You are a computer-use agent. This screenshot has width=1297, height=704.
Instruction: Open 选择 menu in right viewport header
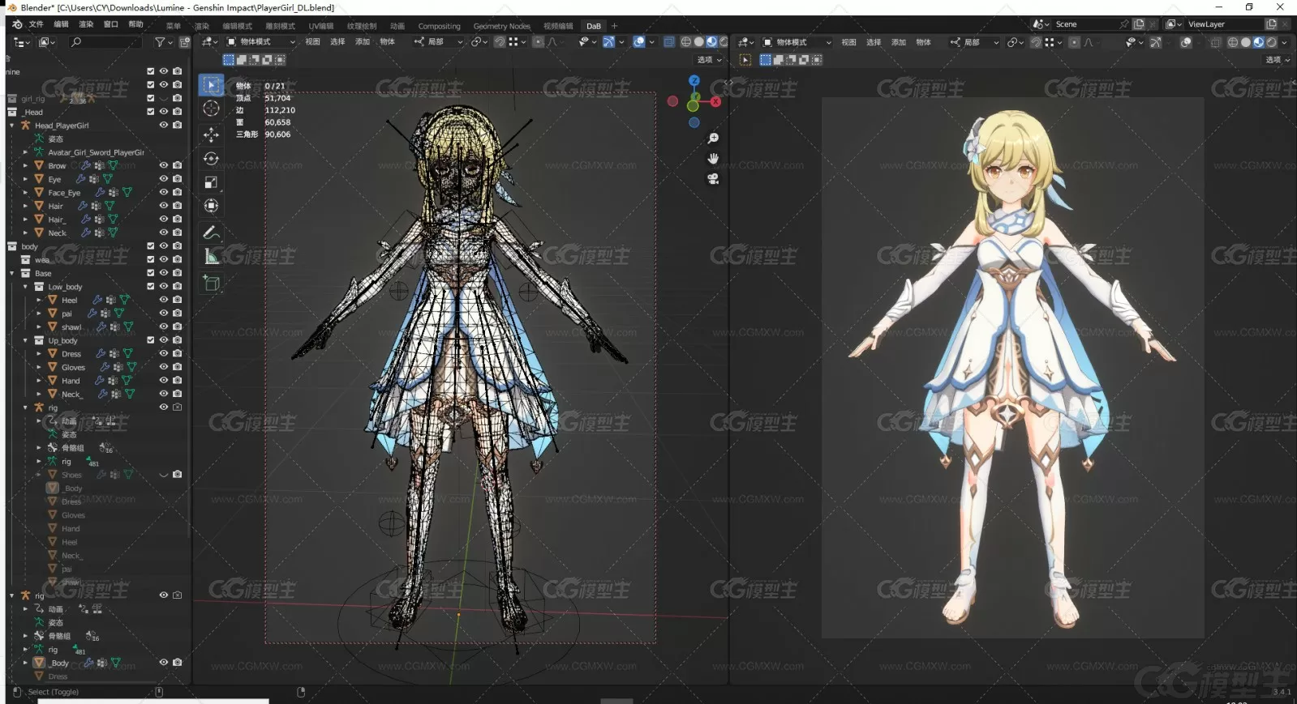tap(874, 42)
